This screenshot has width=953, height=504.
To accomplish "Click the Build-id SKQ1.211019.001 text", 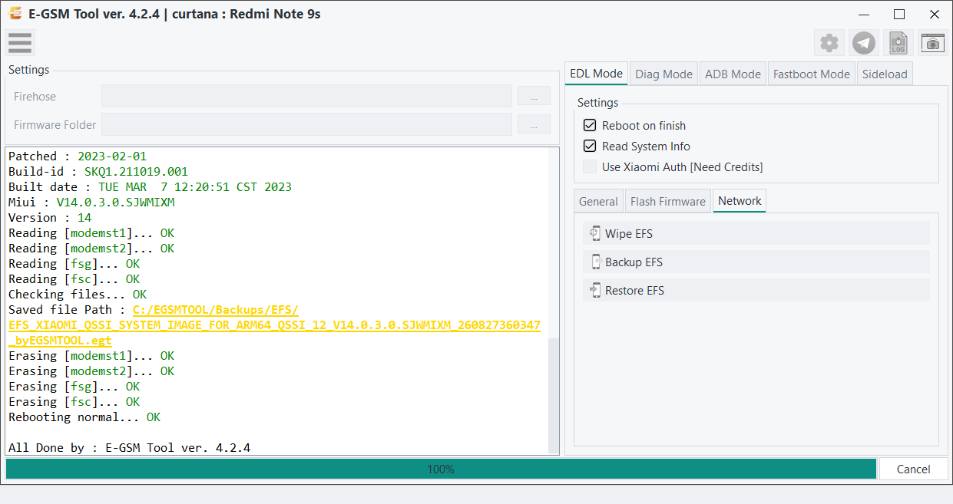I will click(x=136, y=172).
